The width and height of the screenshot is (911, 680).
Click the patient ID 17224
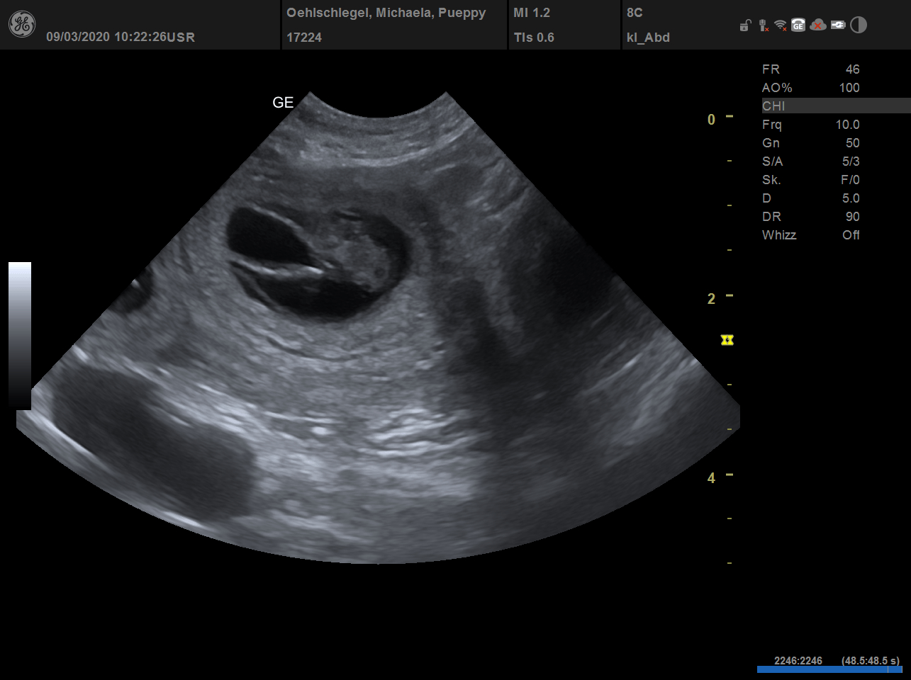click(304, 38)
